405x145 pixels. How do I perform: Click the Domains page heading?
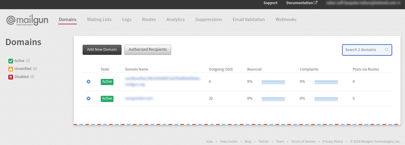(23, 42)
